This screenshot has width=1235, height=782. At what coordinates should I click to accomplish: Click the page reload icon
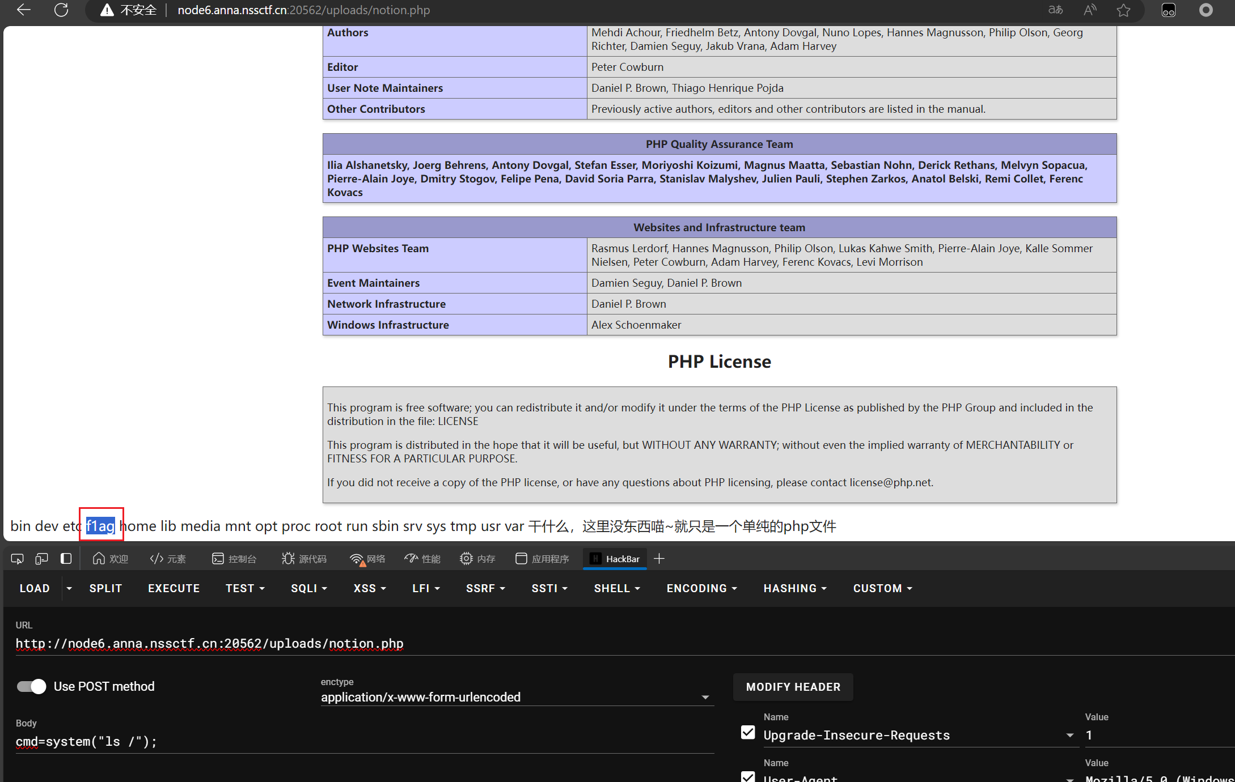point(61,10)
